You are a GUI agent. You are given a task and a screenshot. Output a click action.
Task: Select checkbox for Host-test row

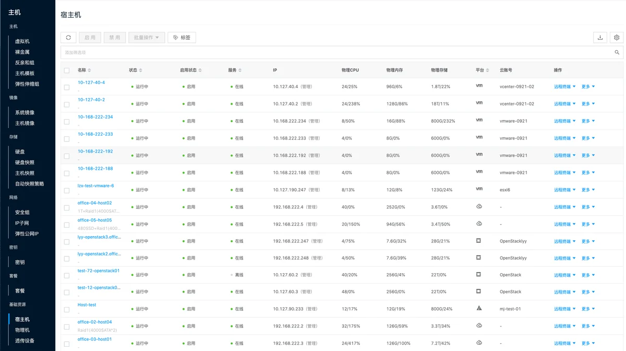click(67, 310)
